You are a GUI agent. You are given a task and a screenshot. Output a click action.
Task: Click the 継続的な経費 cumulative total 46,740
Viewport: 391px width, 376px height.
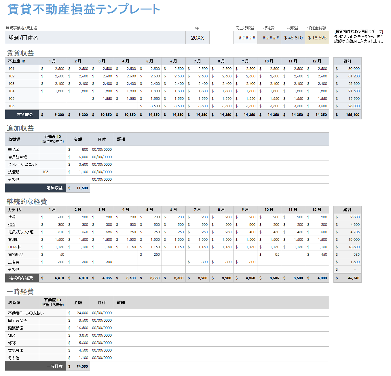click(x=348, y=278)
